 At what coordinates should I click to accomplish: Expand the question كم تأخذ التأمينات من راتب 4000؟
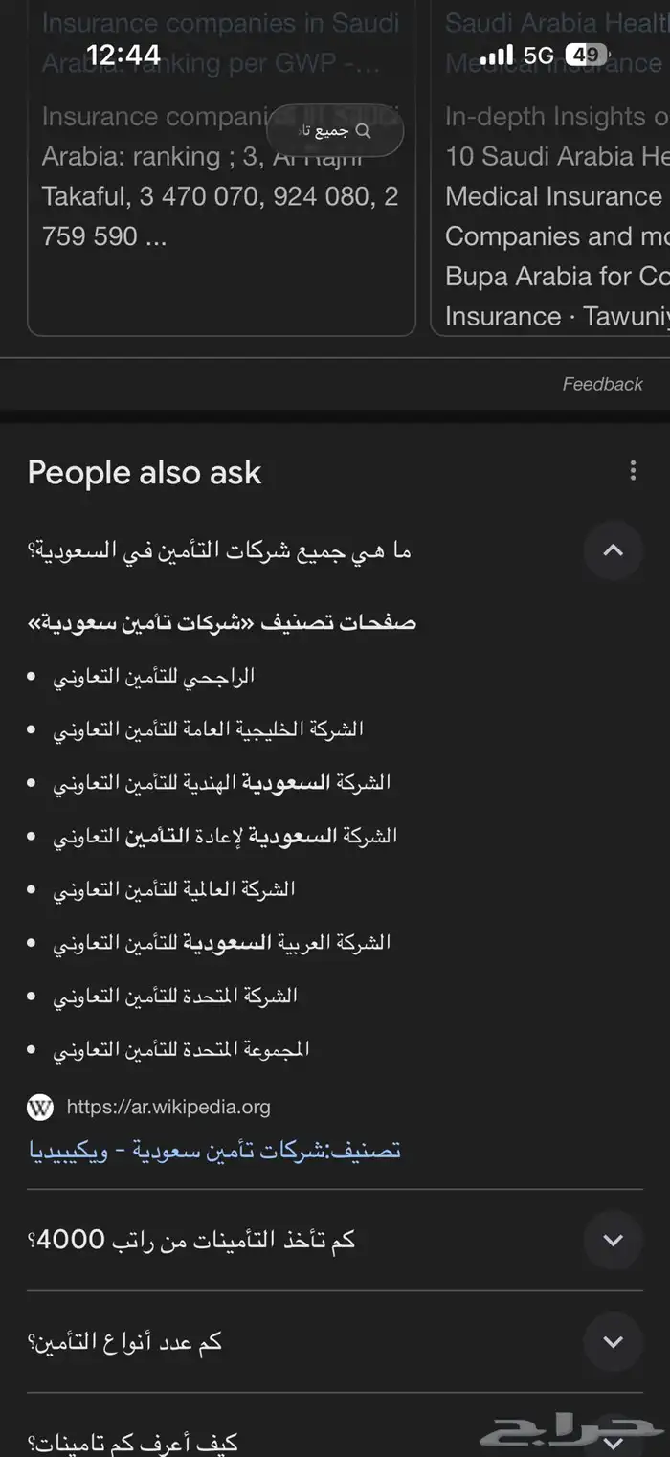click(613, 1240)
